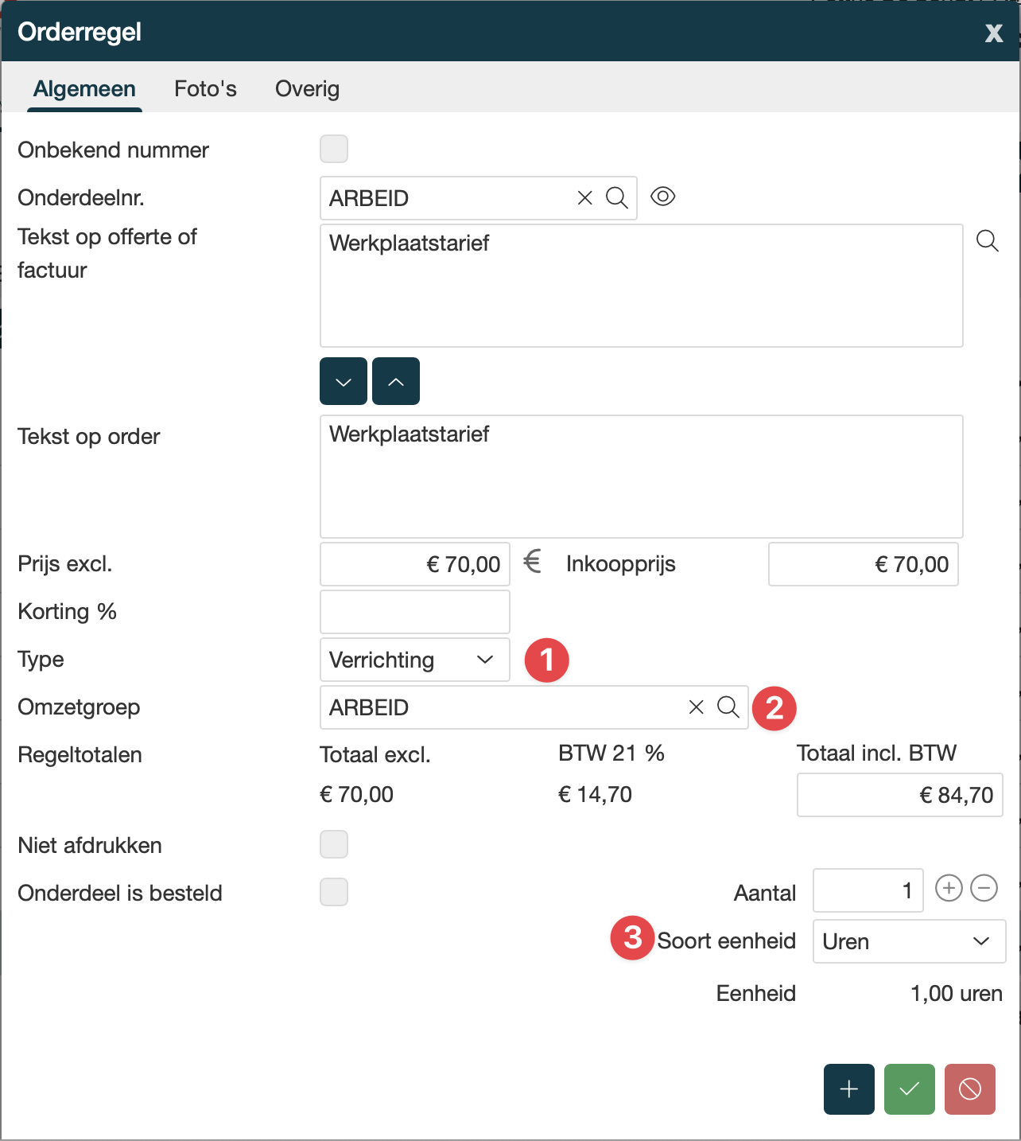Expand the Soort eenheid Uren dropdown
This screenshot has height=1141, width=1021.
(x=908, y=941)
